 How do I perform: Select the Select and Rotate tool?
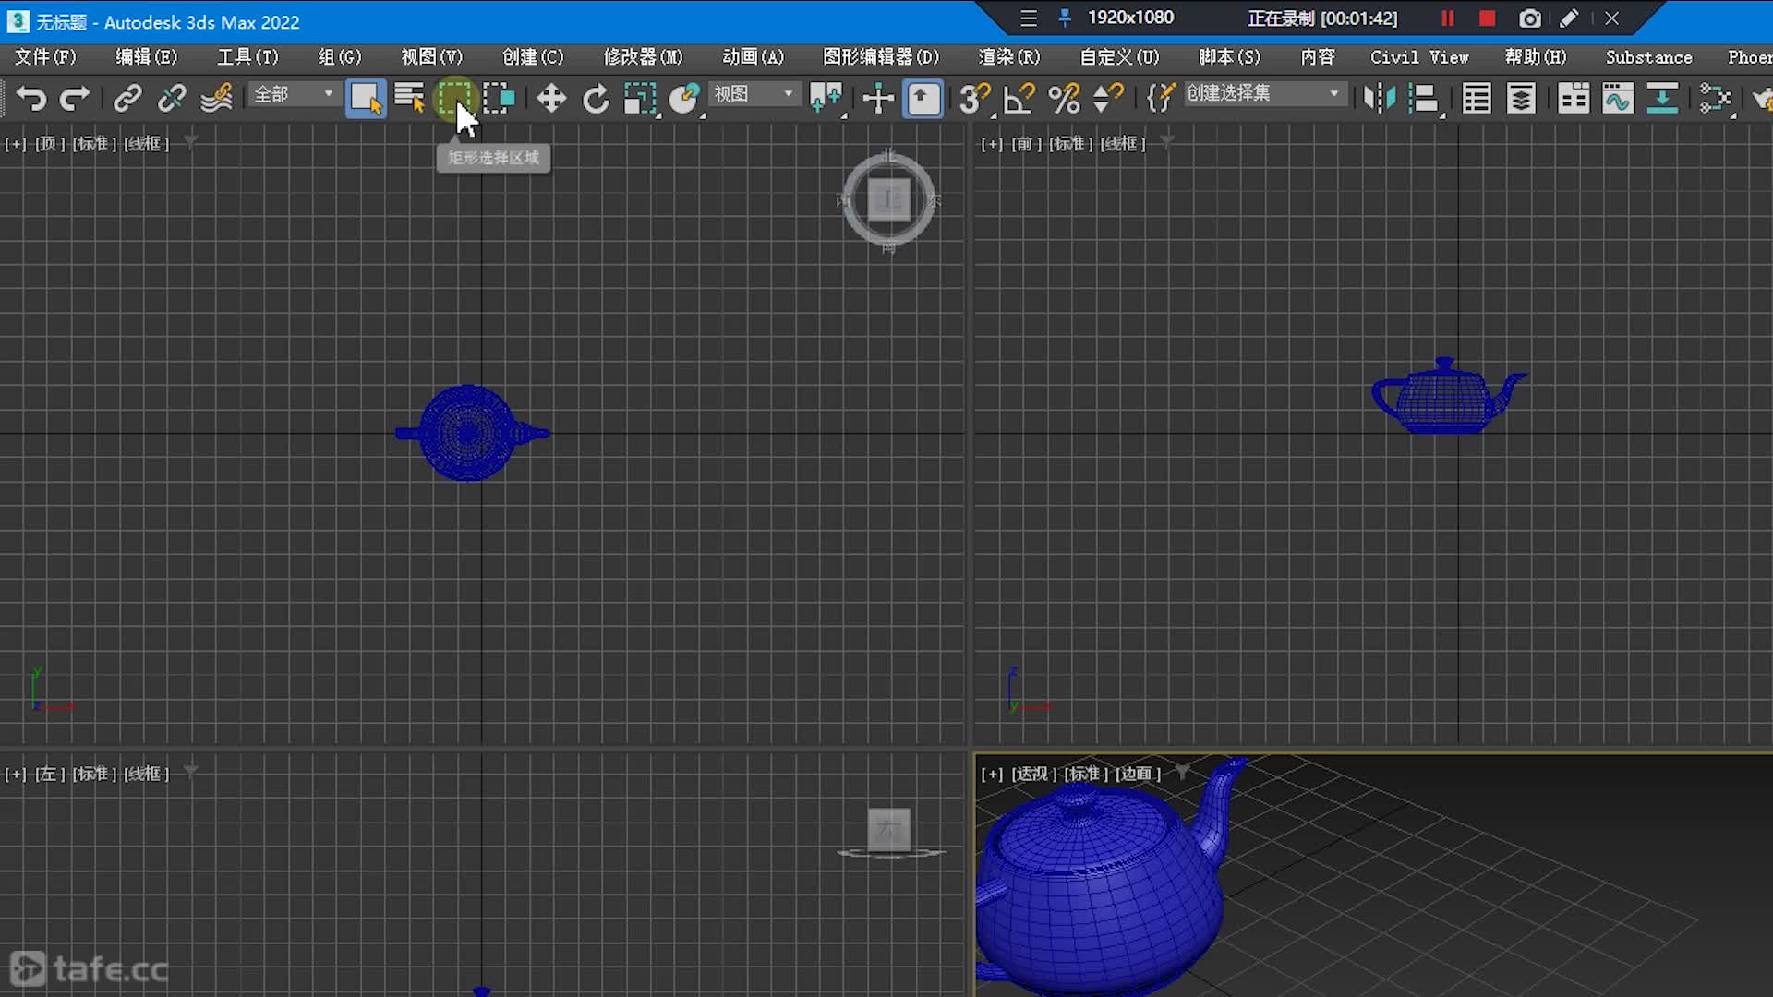[596, 98]
